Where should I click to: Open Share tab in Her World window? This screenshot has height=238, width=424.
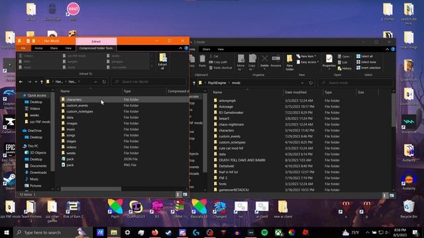(x=54, y=48)
